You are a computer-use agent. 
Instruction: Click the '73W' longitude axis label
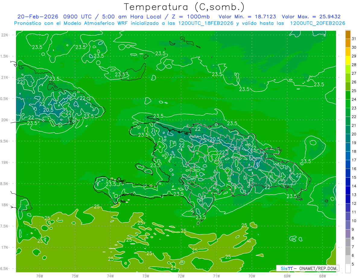coord(146,276)
